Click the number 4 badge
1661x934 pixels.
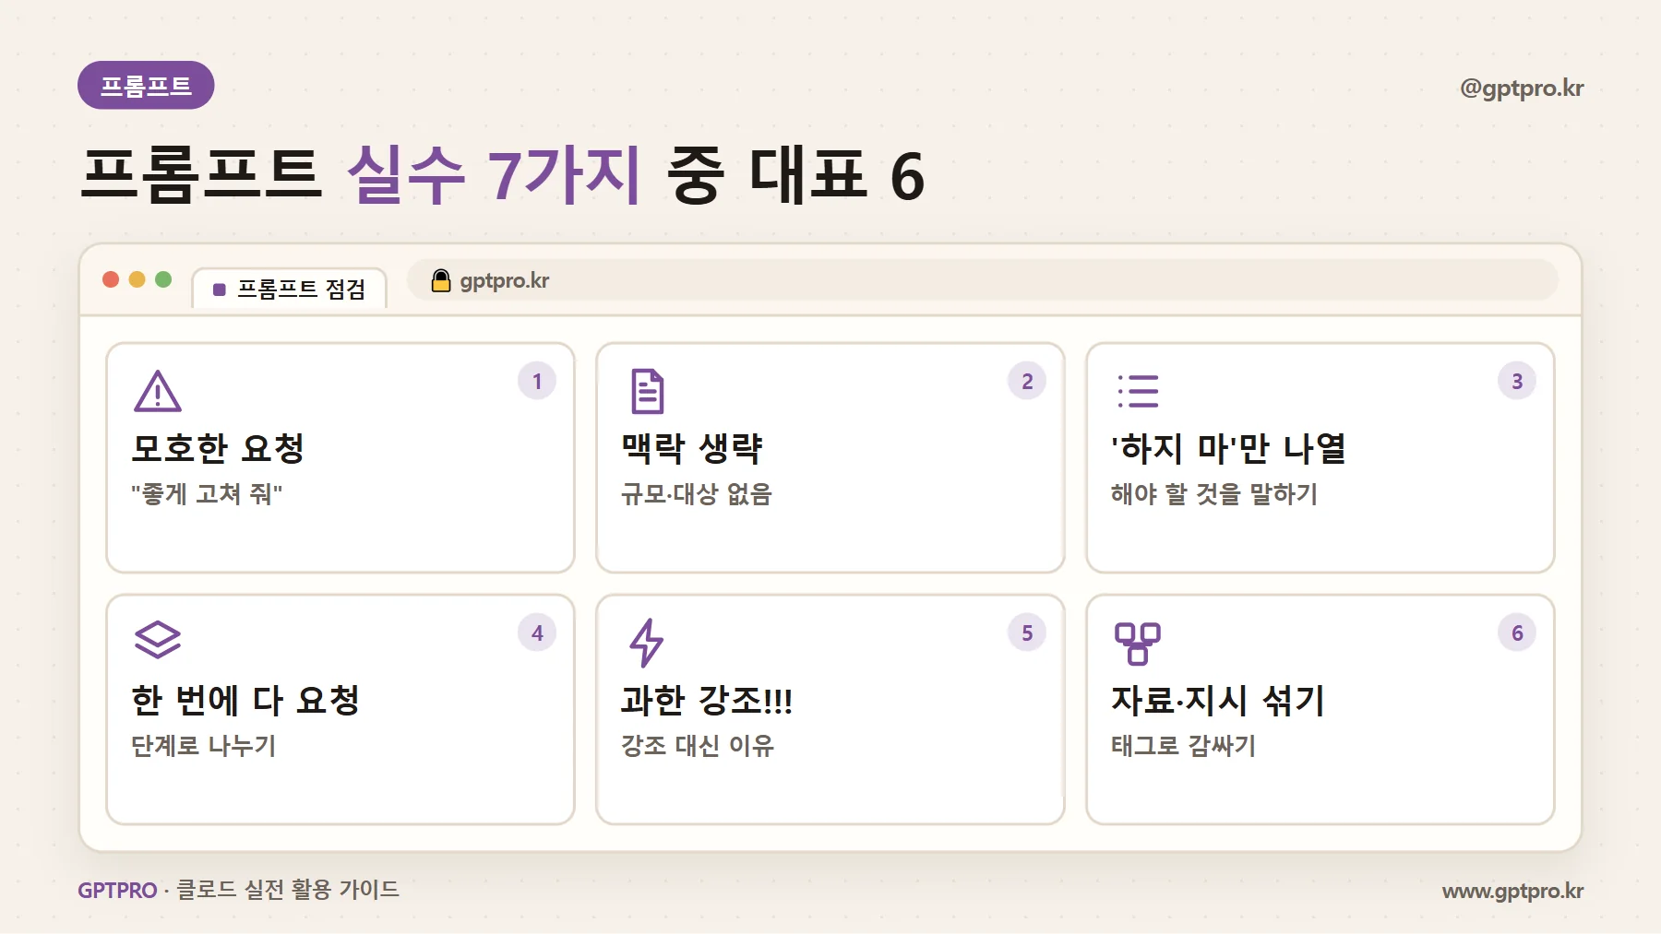point(537,633)
